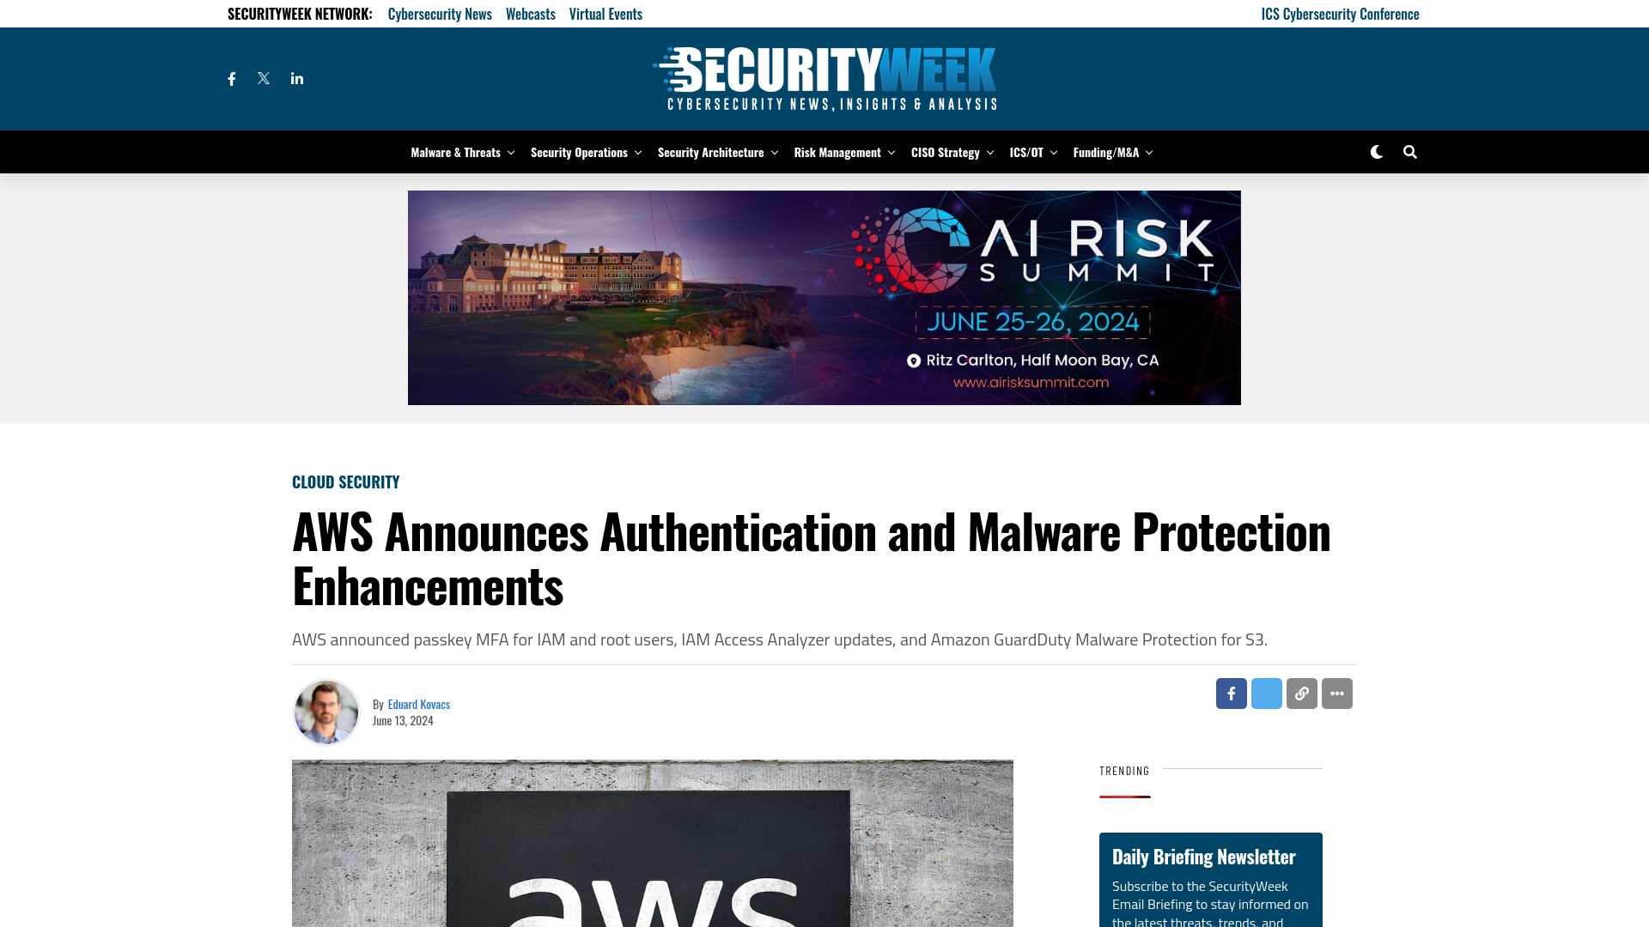Image resolution: width=1649 pixels, height=927 pixels.
Task: Click the article Facebook share button
Action: pyautogui.click(x=1231, y=693)
